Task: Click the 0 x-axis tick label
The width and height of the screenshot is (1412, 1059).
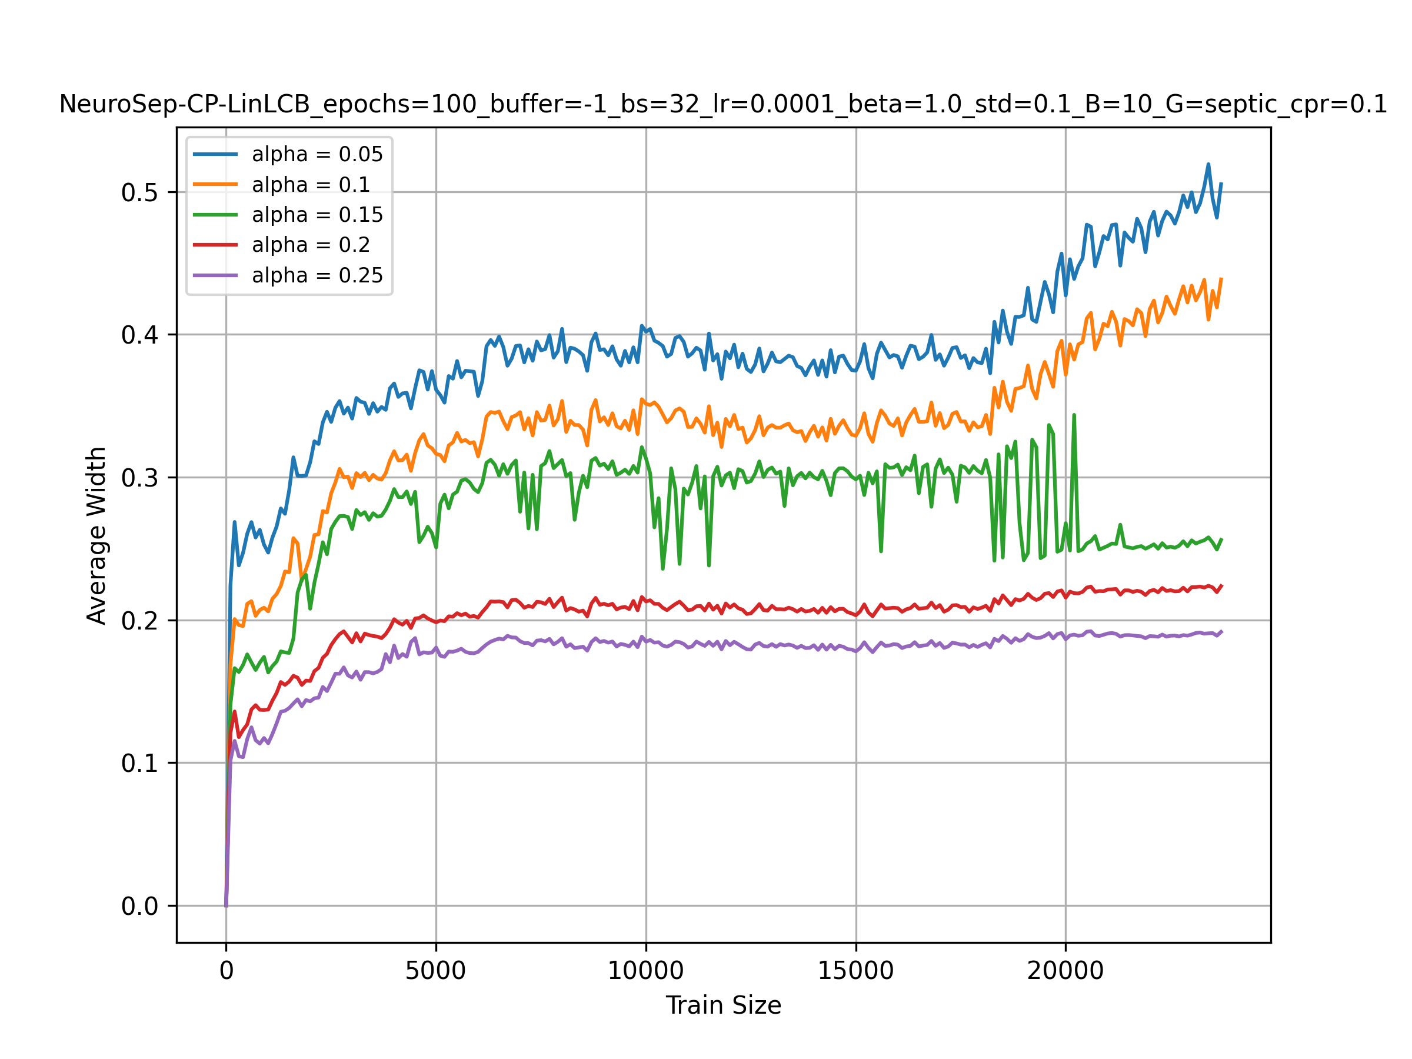Action: (226, 971)
